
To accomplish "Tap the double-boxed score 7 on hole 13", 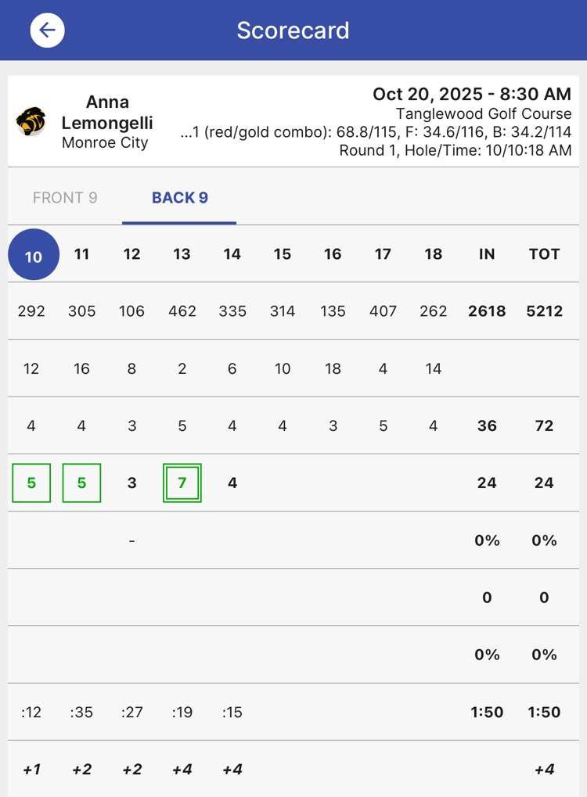I will [182, 483].
